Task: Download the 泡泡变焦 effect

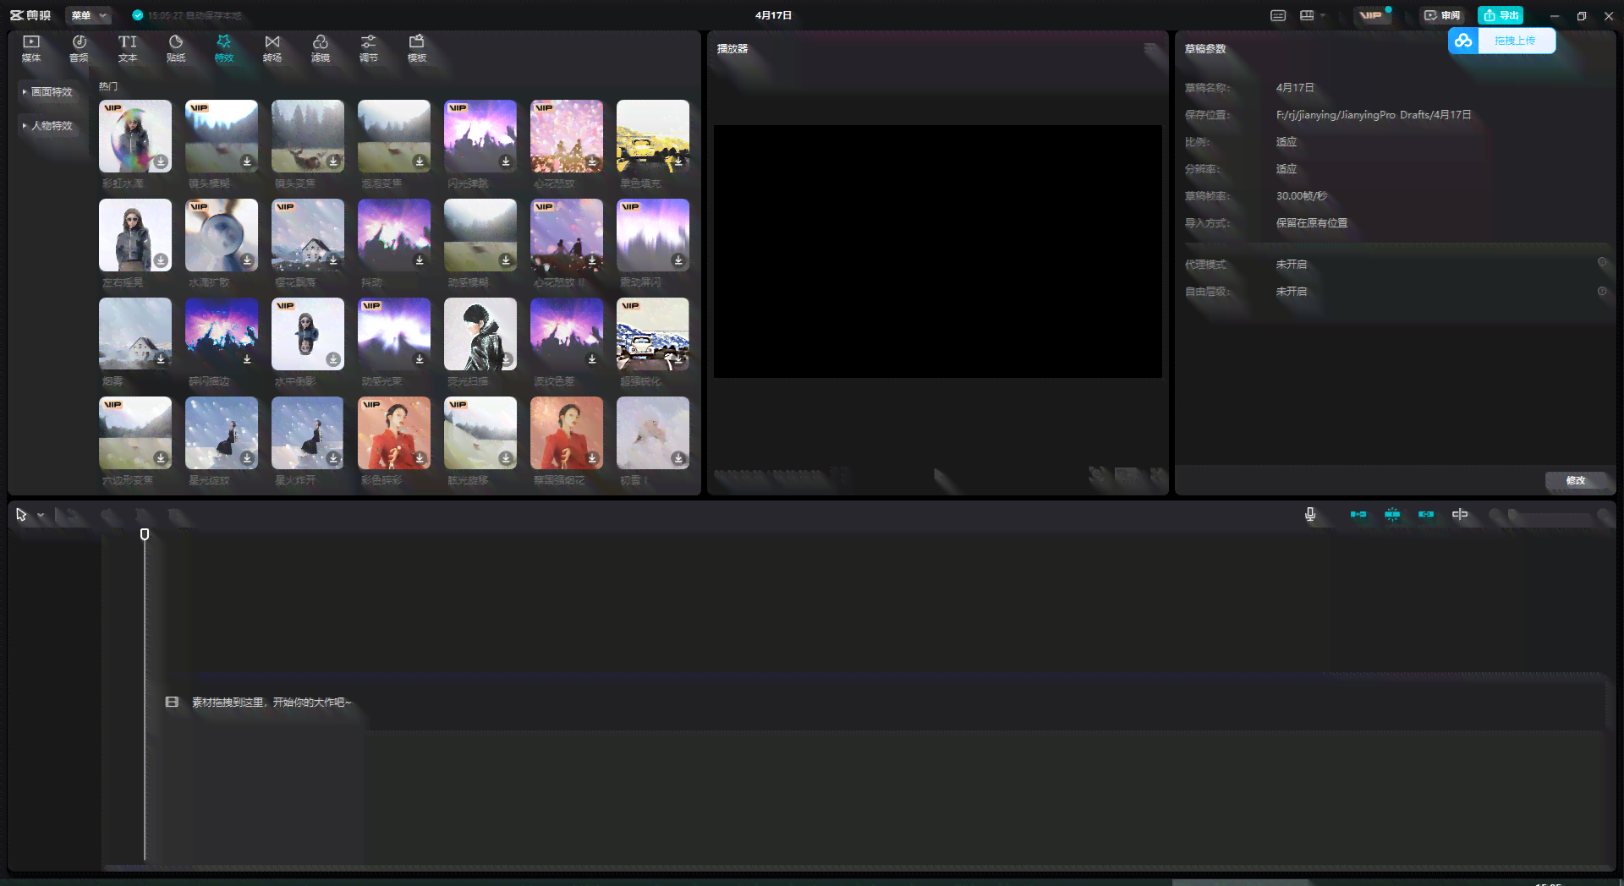Action: click(420, 161)
